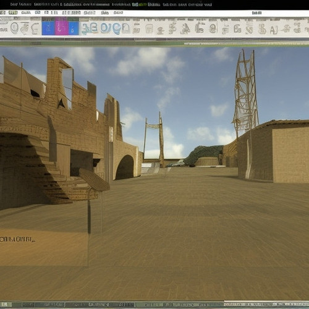This screenshot has width=309, height=309.
Task: Click the pyramid-like figure toolbar icon
Action: [x=185, y=29]
